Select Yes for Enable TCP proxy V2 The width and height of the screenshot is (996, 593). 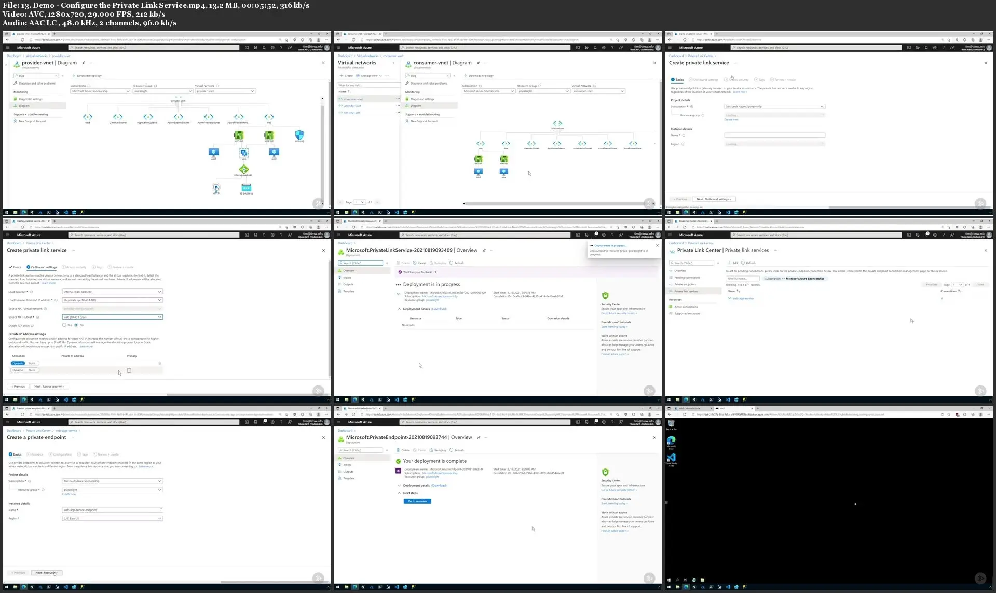[64, 325]
